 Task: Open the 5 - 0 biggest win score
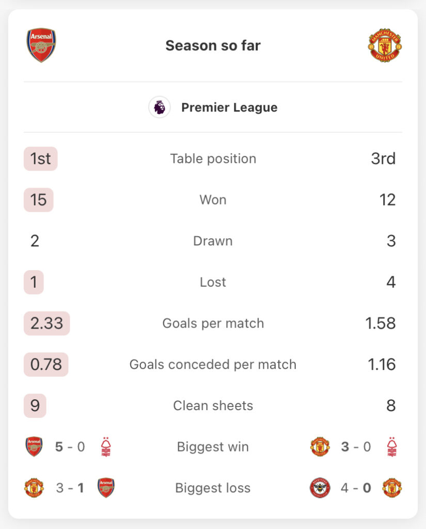click(x=70, y=447)
